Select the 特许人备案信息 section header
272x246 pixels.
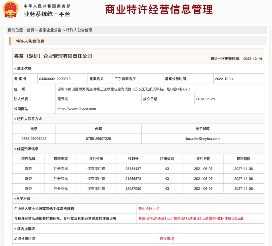30,41
